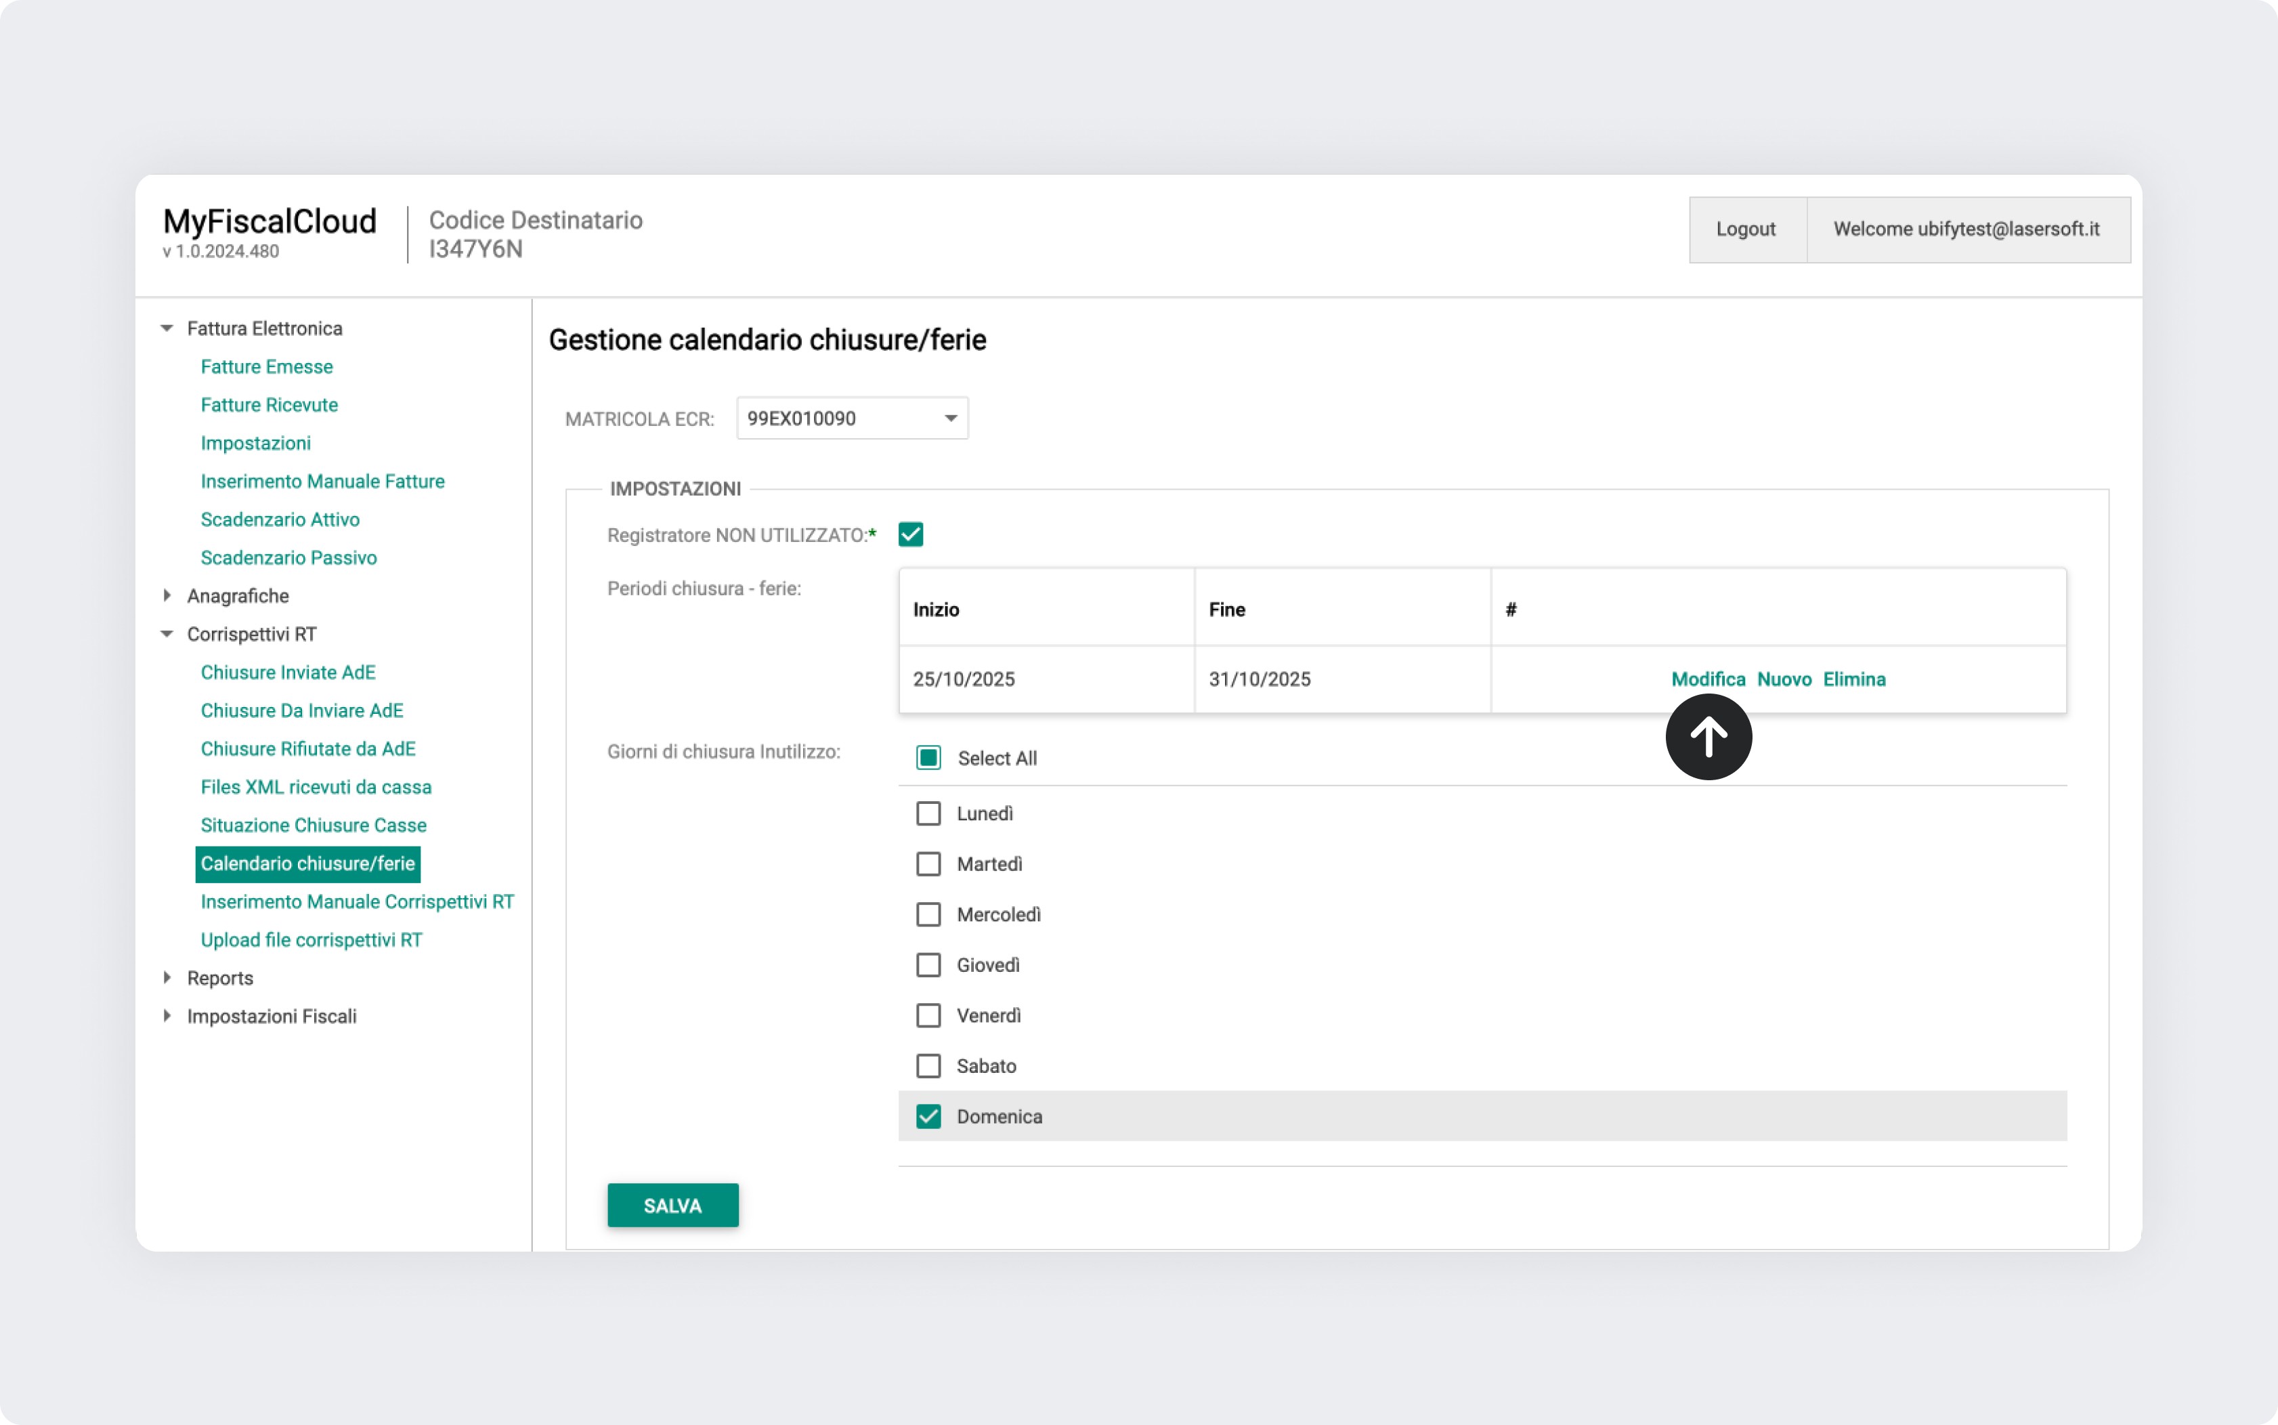Go to Chiusure Inviate AdE
The width and height of the screenshot is (2278, 1425).
coord(287,672)
